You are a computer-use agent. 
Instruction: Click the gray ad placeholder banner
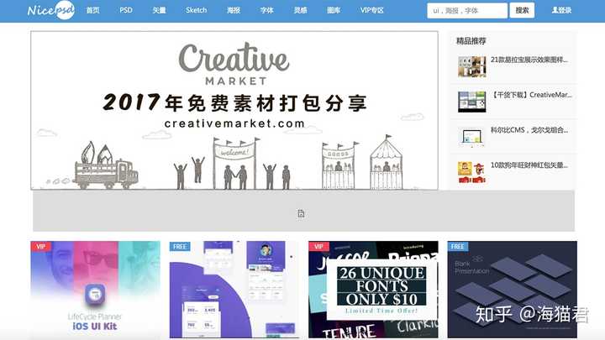tap(303, 211)
